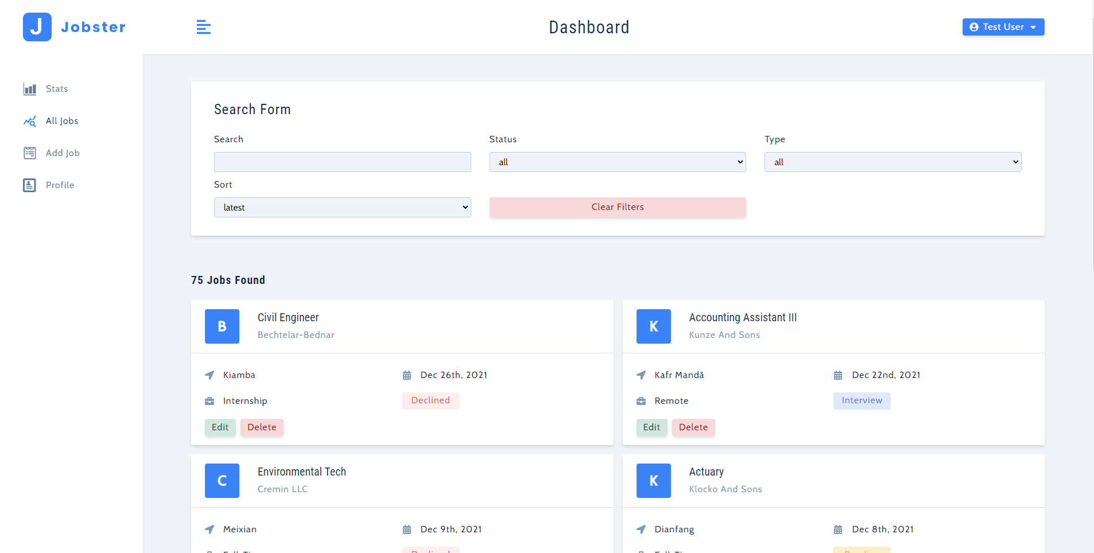Toggle sidebar with the hamburger menu icon
The height and width of the screenshot is (553, 1094).
click(204, 27)
